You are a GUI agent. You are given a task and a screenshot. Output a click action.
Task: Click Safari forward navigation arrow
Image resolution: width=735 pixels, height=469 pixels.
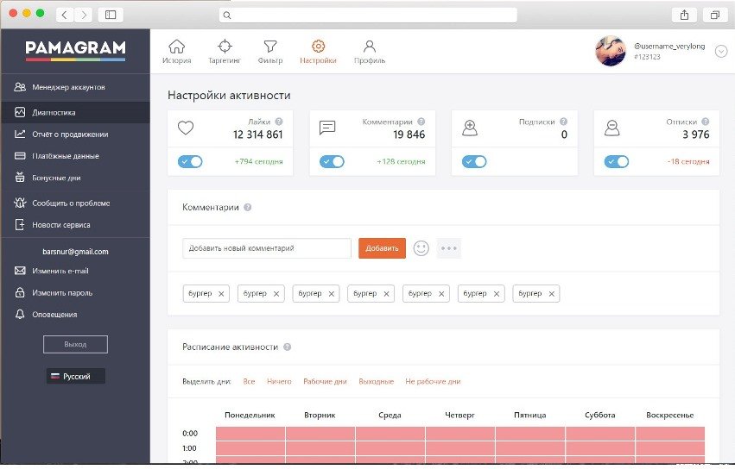pyautogui.click(x=84, y=15)
